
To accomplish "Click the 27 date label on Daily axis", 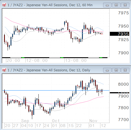I will coord(15,126).
